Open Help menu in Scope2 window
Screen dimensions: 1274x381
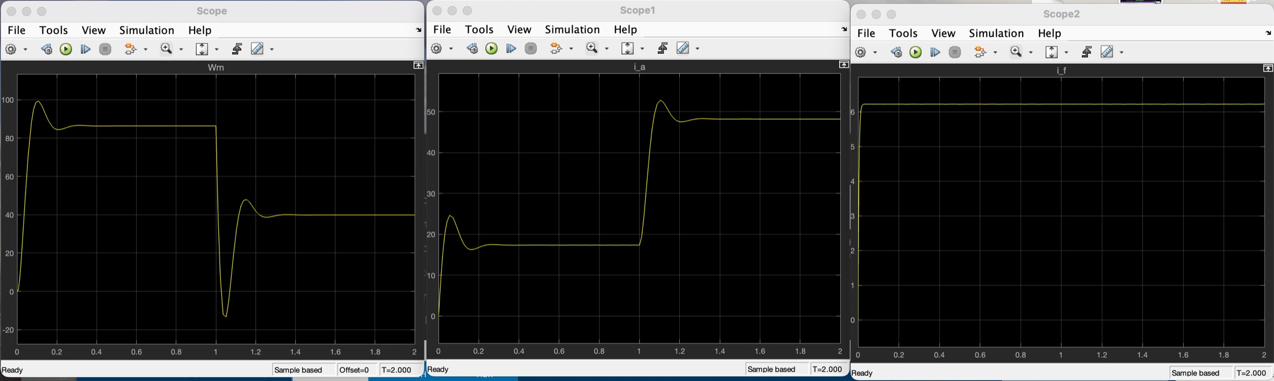click(x=1049, y=34)
